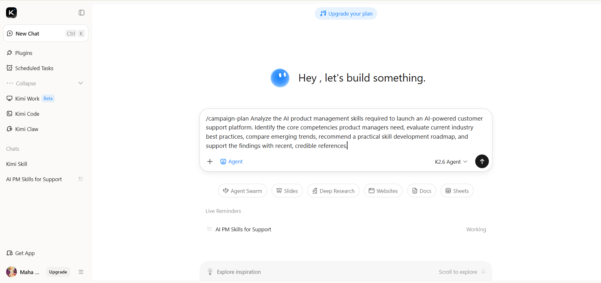Image resolution: width=601 pixels, height=283 pixels.
Task: Select the Slides option
Action: [x=287, y=191]
